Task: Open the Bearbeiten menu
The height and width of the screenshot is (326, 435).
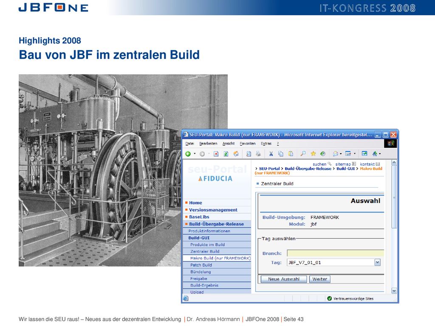Action: [208, 143]
